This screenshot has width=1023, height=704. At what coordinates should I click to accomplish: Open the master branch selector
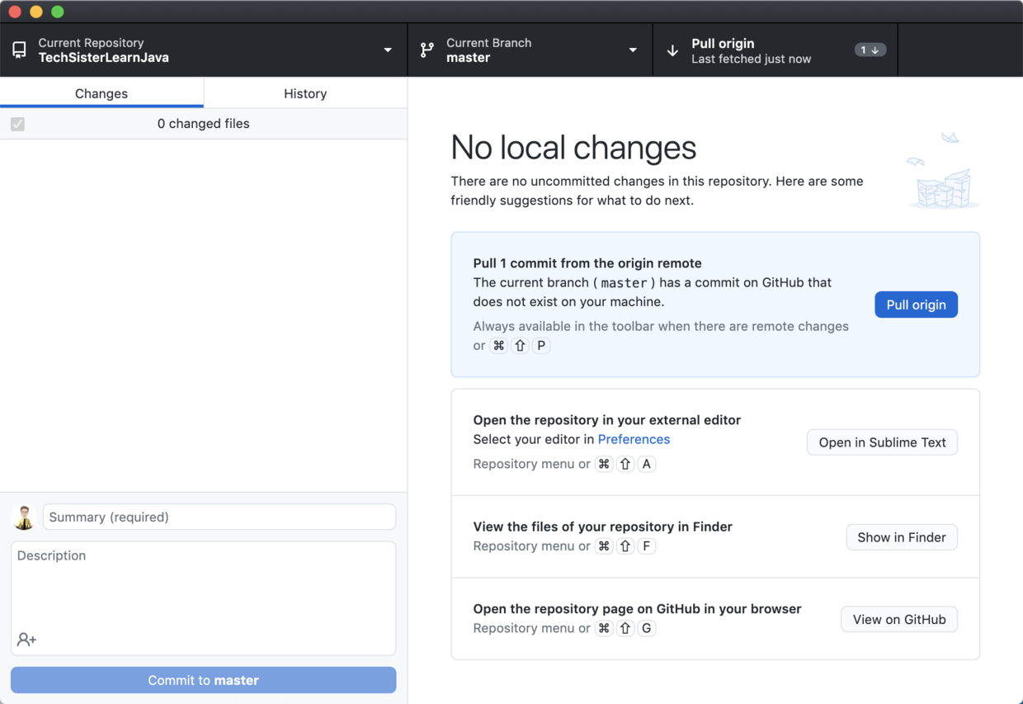click(x=530, y=50)
